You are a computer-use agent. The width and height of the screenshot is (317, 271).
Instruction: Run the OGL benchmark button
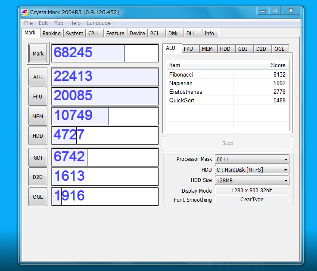click(38, 197)
